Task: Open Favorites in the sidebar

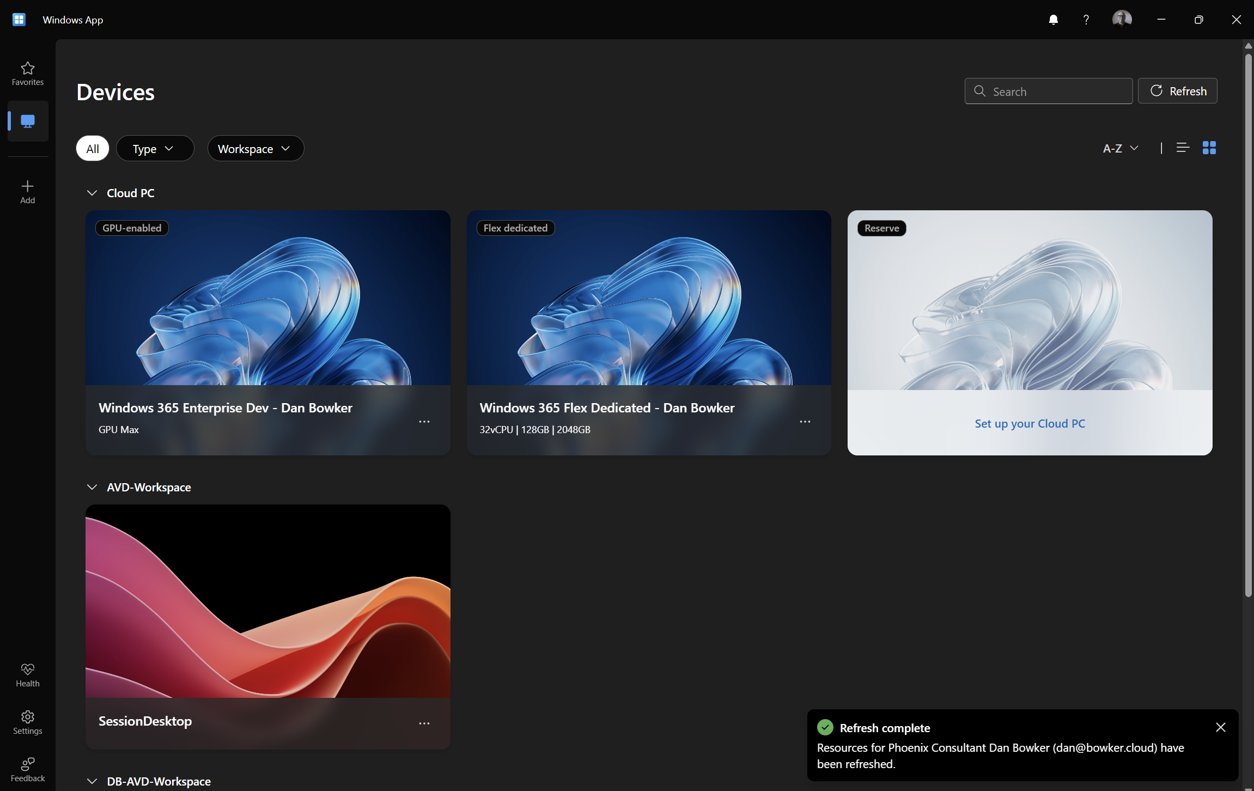Action: [28, 74]
